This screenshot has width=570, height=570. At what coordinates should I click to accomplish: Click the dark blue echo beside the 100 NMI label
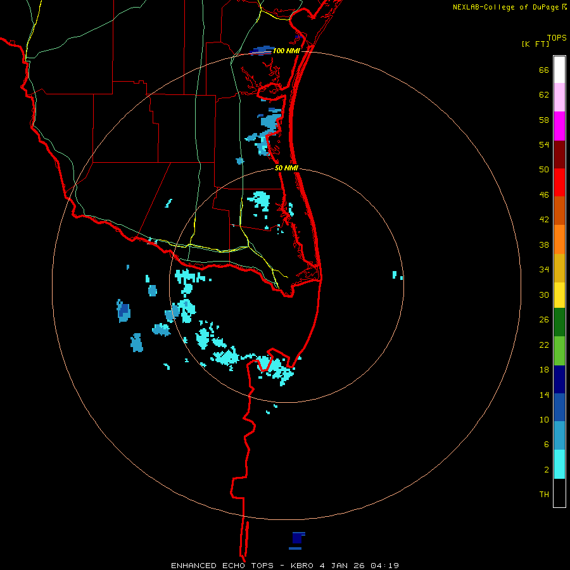(262, 50)
